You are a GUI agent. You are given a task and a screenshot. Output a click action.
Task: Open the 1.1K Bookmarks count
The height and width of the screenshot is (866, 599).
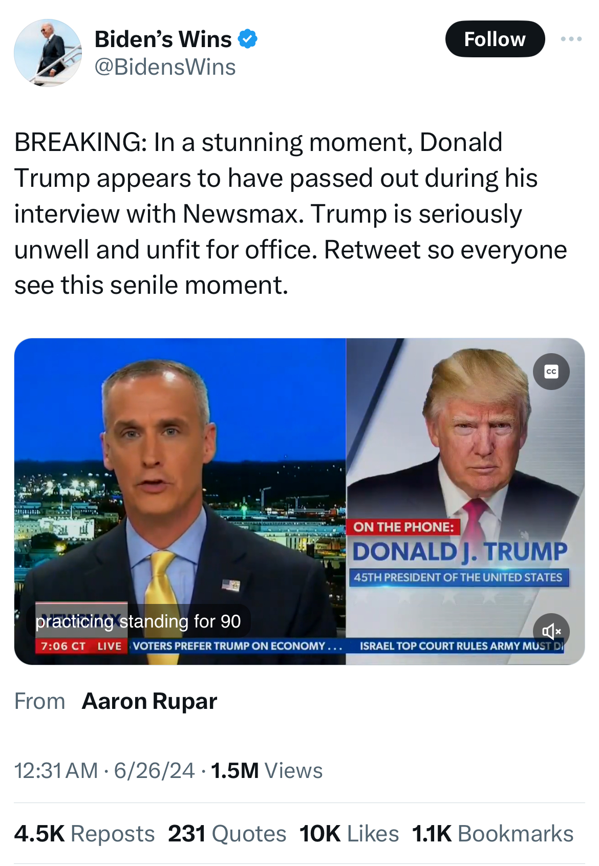click(493, 834)
